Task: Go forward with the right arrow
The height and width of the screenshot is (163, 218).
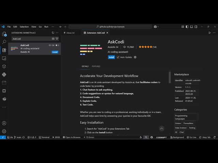Action: pyautogui.click(x=65, y=26)
